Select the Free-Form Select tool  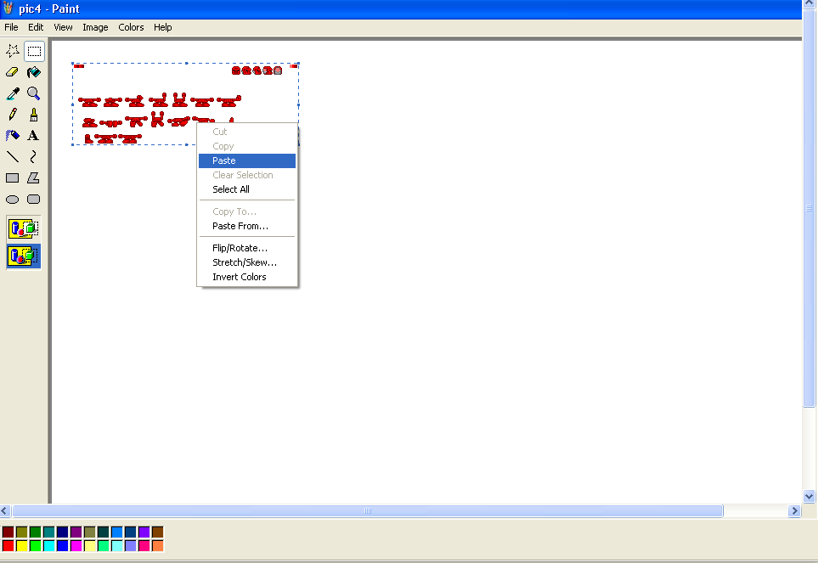(x=12, y=50)
